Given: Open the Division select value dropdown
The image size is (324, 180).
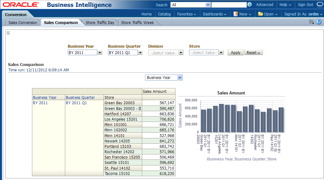Looking at the screenshot, I should 181,53.
